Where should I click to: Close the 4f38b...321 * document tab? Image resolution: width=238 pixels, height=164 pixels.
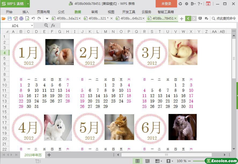pos(111,18)
